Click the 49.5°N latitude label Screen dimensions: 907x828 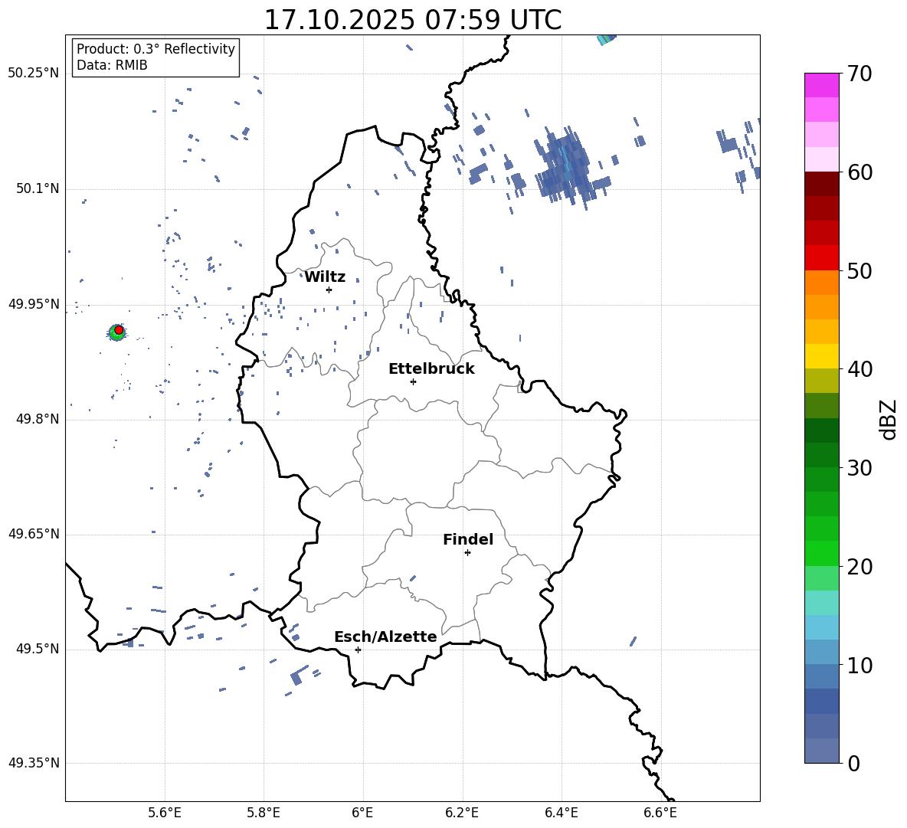point(37,649)
